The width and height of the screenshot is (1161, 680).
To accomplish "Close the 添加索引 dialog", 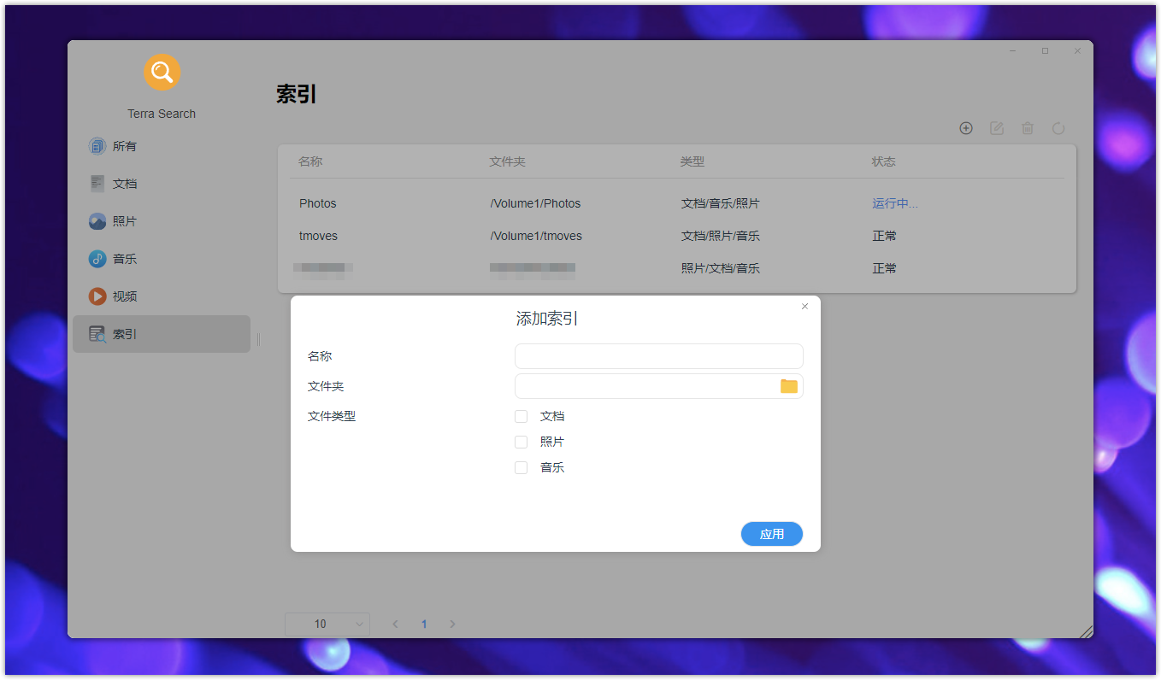I will click(x=804, y=307).
